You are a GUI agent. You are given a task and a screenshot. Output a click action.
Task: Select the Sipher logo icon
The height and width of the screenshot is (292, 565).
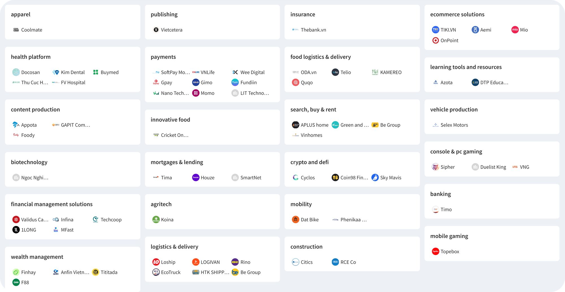coord(435,167)
